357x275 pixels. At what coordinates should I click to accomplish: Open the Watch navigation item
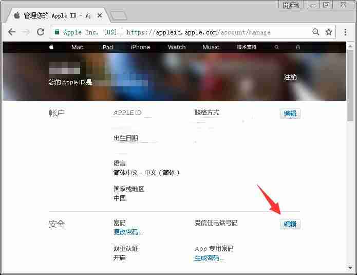coord(177,47)
